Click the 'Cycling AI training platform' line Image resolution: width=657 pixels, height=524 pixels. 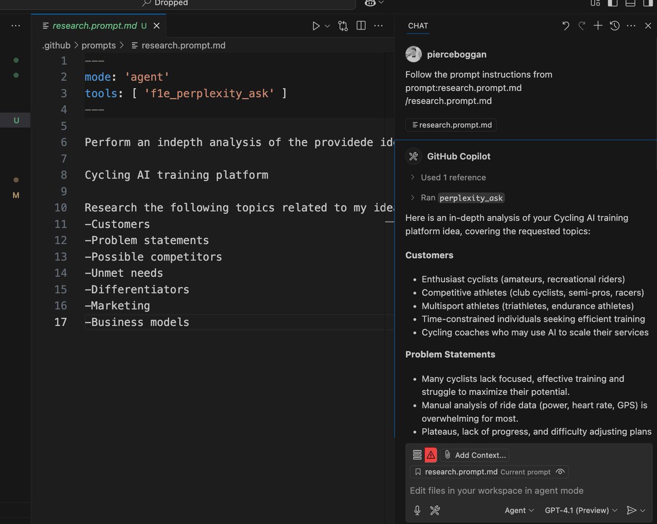click(176, 175)
